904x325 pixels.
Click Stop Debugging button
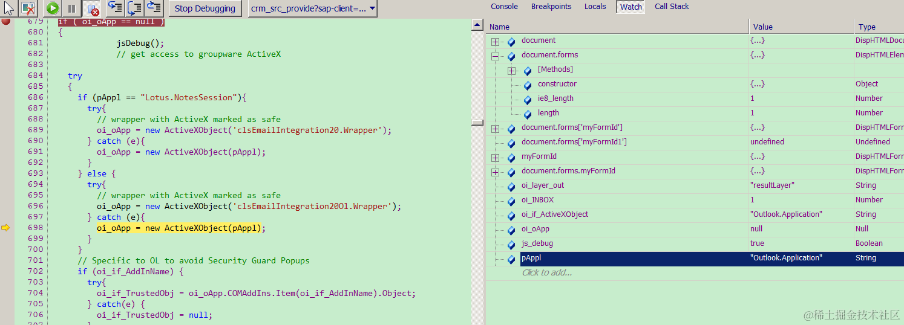(205, 8)
